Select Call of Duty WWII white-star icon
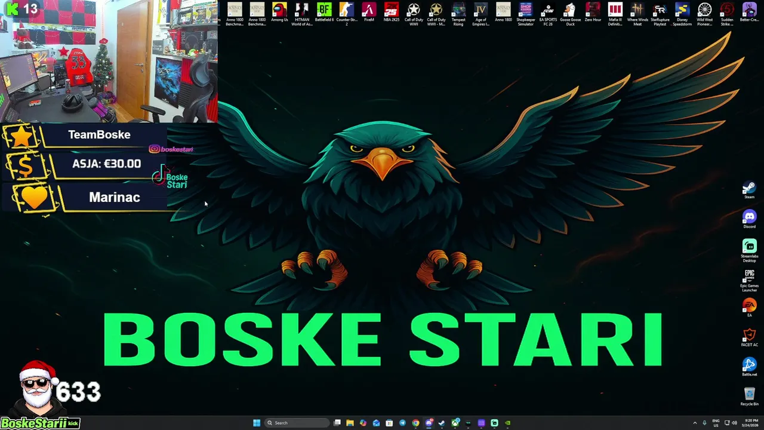Viewport: 764px width, 430px height. coord(414,14)
